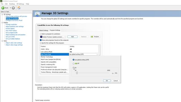Click the Adobe Premiere program icon
This screenshot has height=102, width=181.
click(x=41, y=37)
